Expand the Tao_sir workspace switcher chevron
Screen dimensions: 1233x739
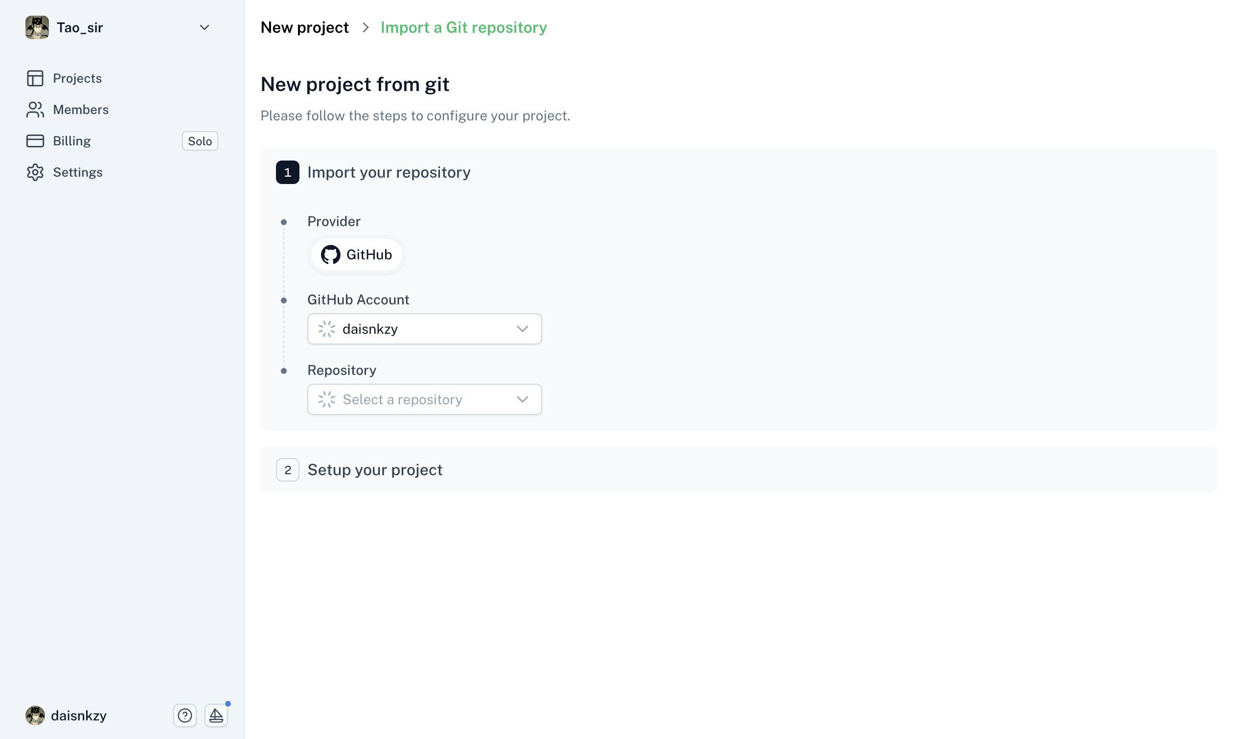click(204, 27)
